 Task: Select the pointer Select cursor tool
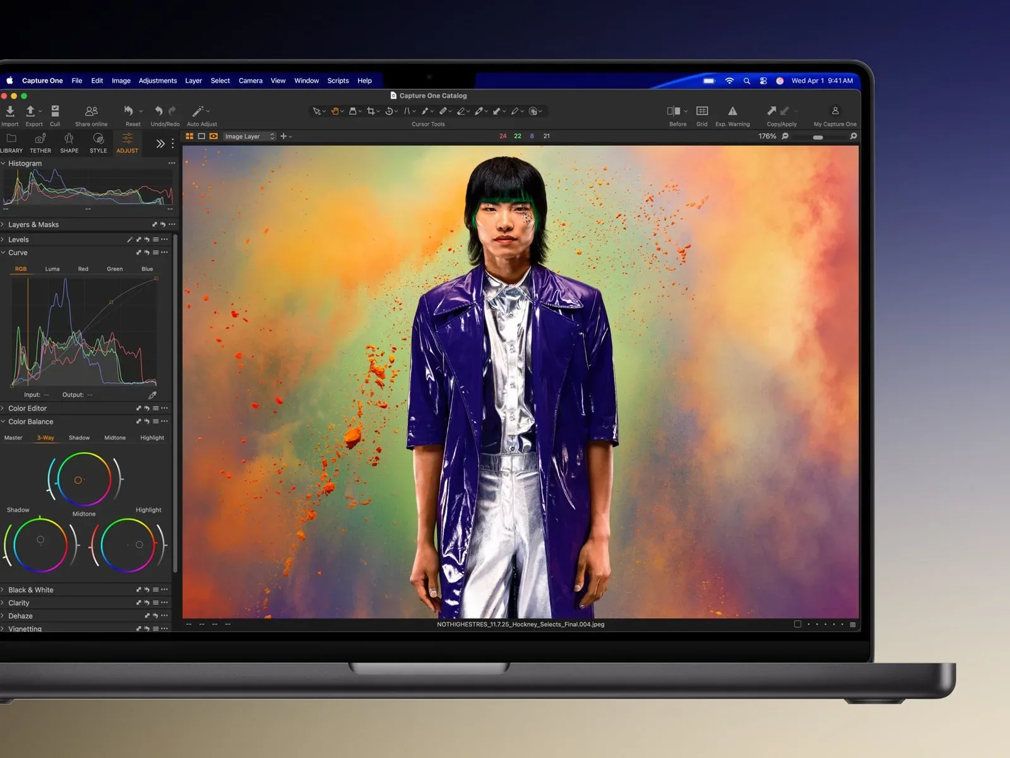(317, 111)
